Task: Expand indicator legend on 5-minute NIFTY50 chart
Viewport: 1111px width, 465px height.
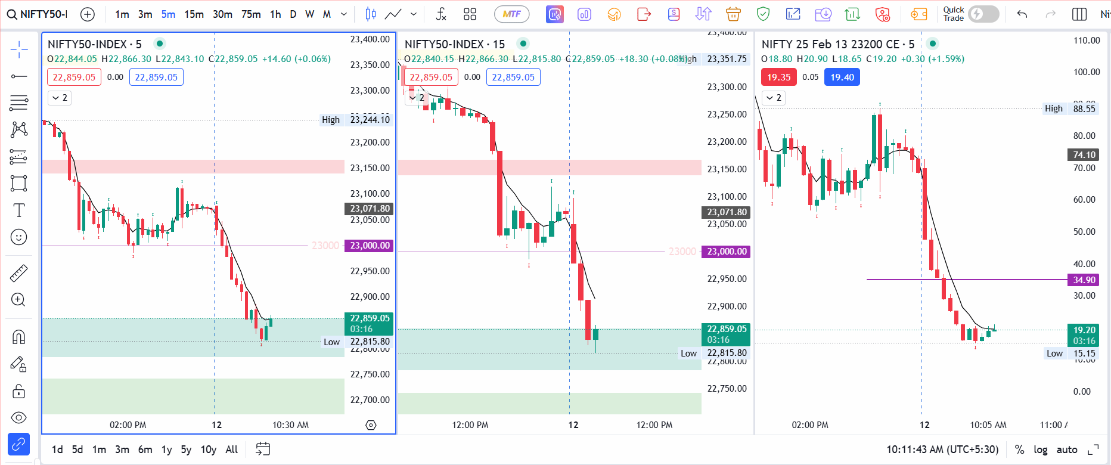Action: point(59,98)
